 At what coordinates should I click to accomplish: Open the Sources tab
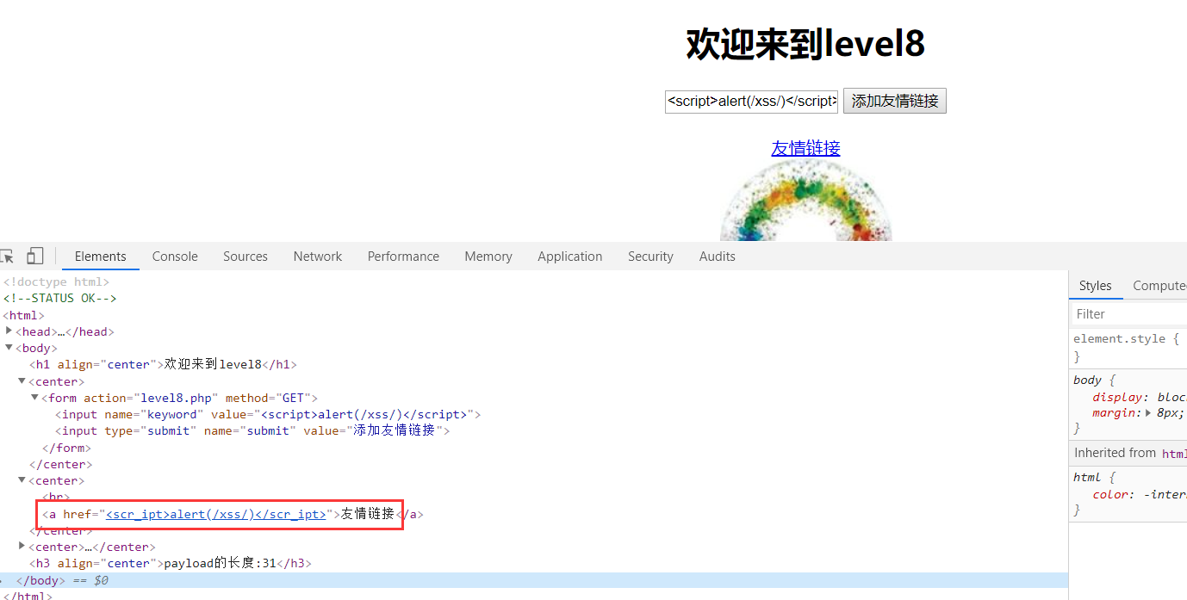[x=245, y=257]
